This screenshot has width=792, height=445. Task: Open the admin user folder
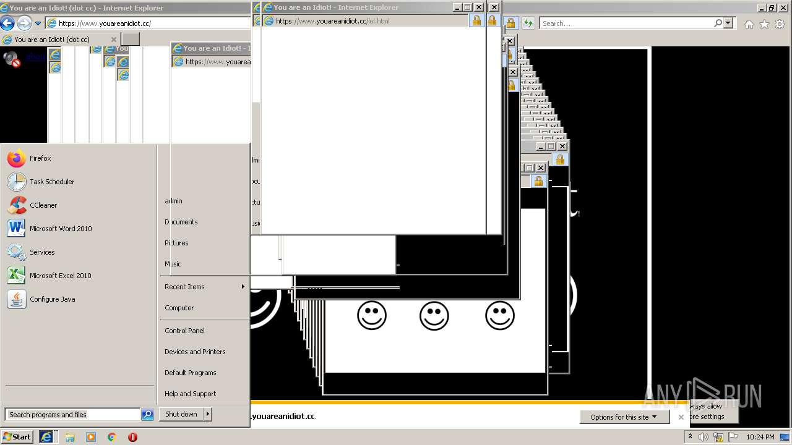(x=173, y=201)
